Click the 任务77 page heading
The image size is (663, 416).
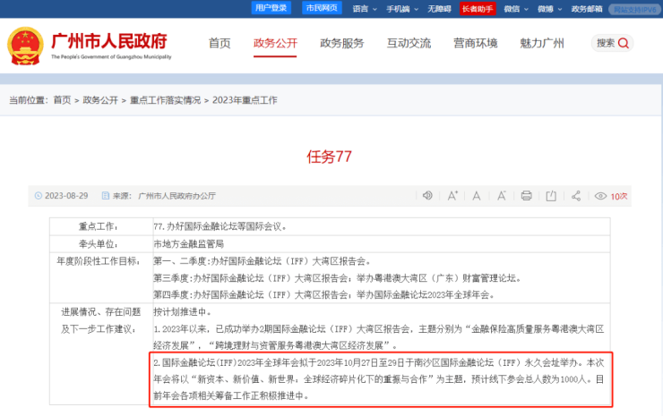[x=329, y=157]
